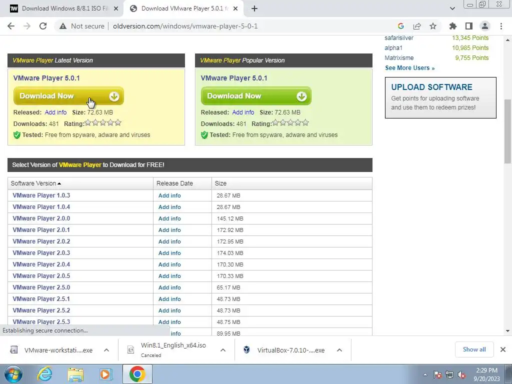Click Show all downloads button

(x=474, y=349)
